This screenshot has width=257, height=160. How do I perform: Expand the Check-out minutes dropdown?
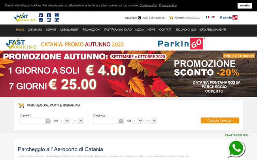[151, 121]
